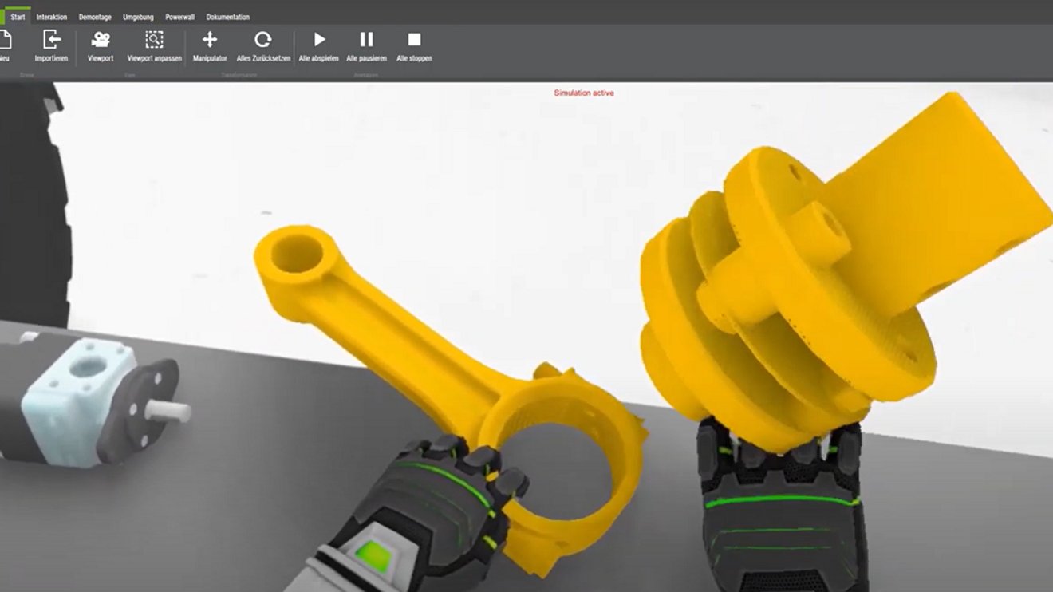Screen dimensions: 1053x592
Task: Click the red 'Simulation active' status text
Action: tap(584, 93)
